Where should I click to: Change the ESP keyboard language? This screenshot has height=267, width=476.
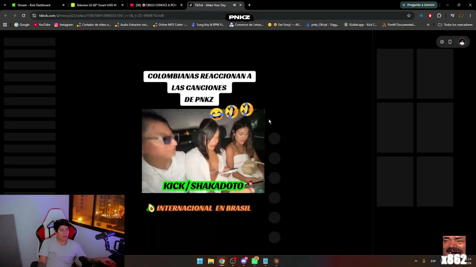[x=433, y=261]
